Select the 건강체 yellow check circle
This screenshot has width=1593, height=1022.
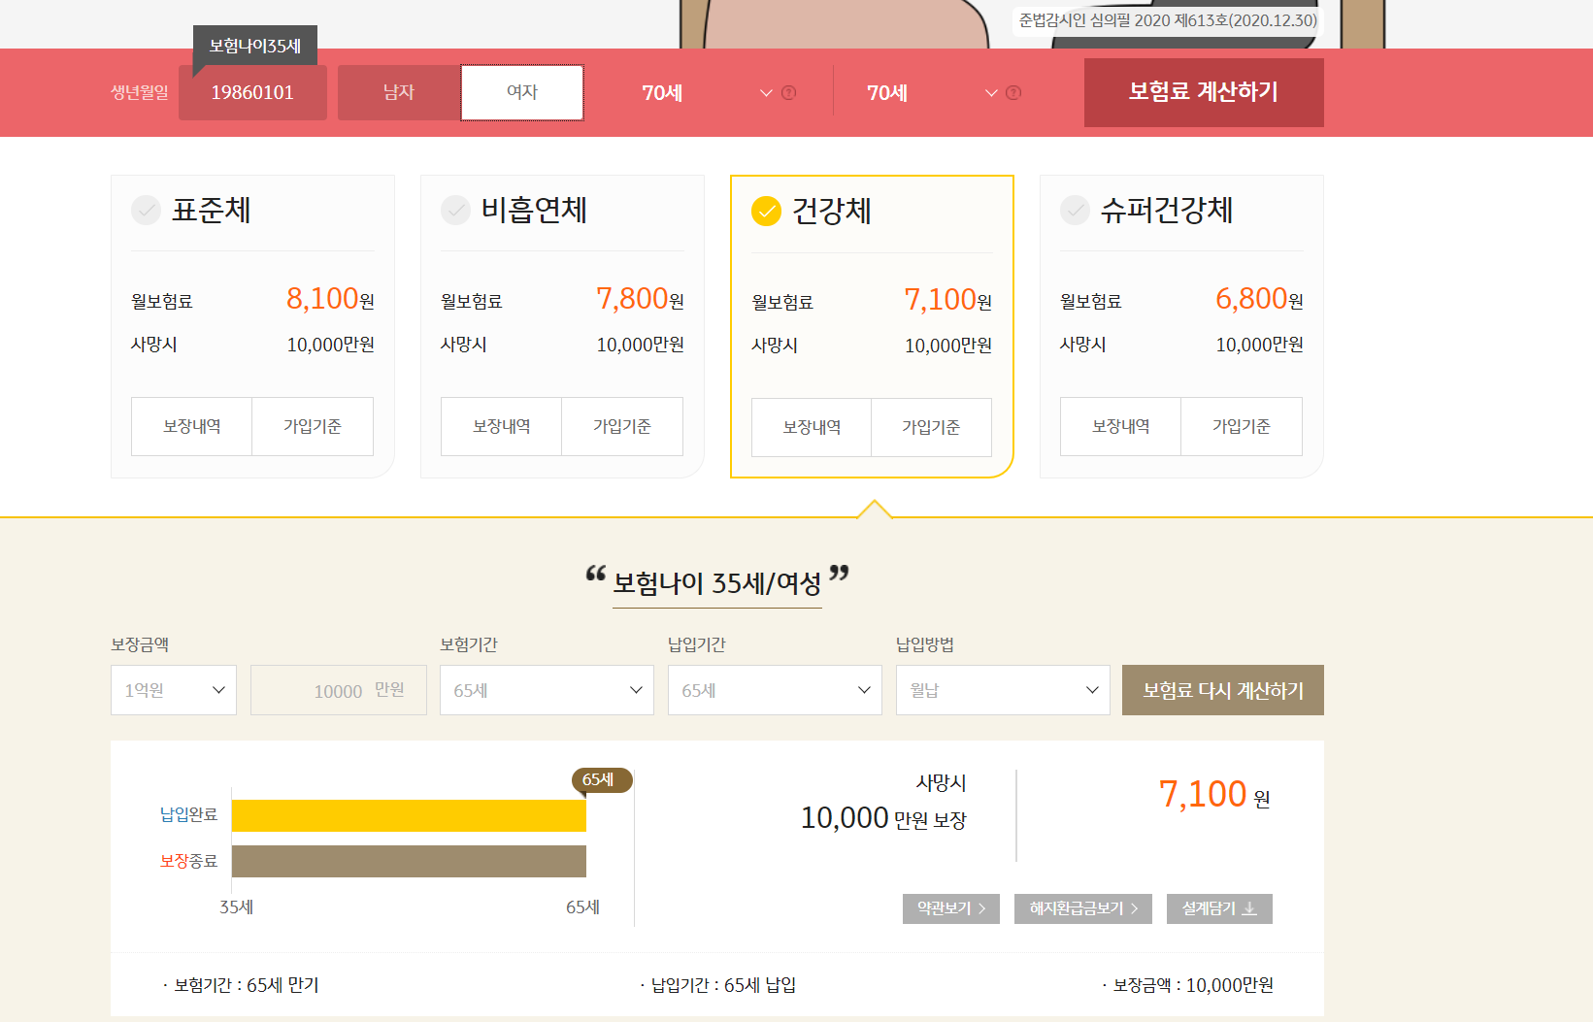(x=766, y=211)
